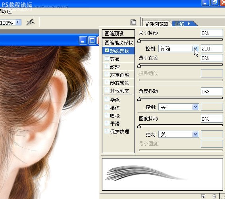This screenshot has width=225, height=199.
Task: Maximize the document image window
Action: (x=92, y=41)
